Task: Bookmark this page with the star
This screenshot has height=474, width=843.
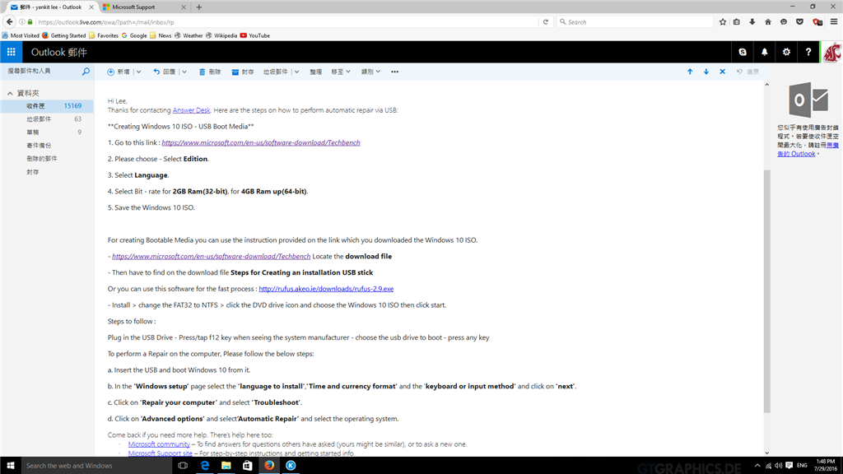Action: point(723,22)
